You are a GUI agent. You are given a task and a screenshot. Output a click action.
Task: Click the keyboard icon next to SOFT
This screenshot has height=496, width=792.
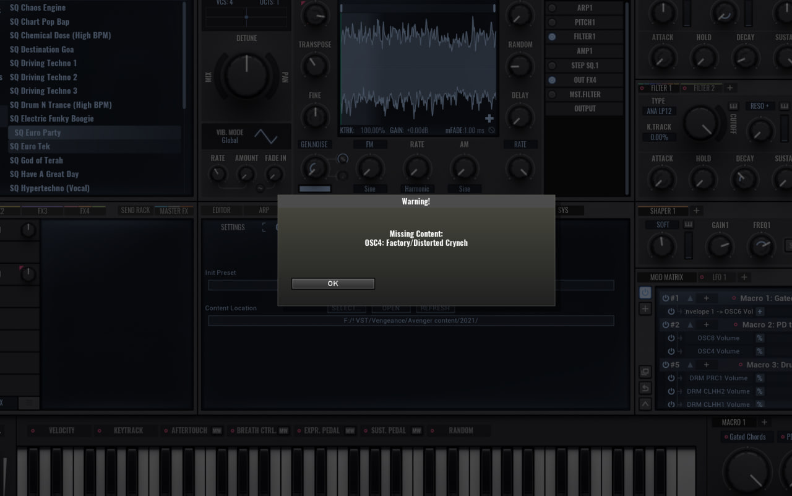(688, 225)
